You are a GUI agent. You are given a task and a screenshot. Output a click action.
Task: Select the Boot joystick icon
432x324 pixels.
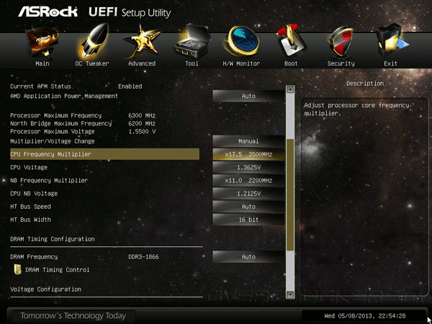point(291,41)
